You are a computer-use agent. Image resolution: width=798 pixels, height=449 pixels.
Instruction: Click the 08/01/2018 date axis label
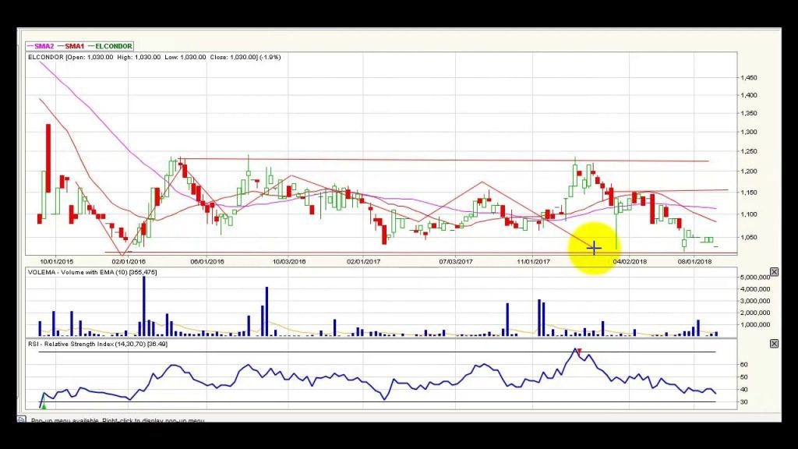coord(694,262)
